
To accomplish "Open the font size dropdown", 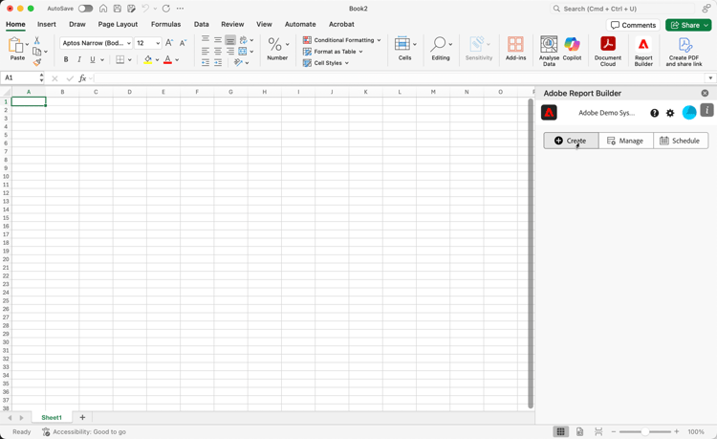I will point(158,43).
